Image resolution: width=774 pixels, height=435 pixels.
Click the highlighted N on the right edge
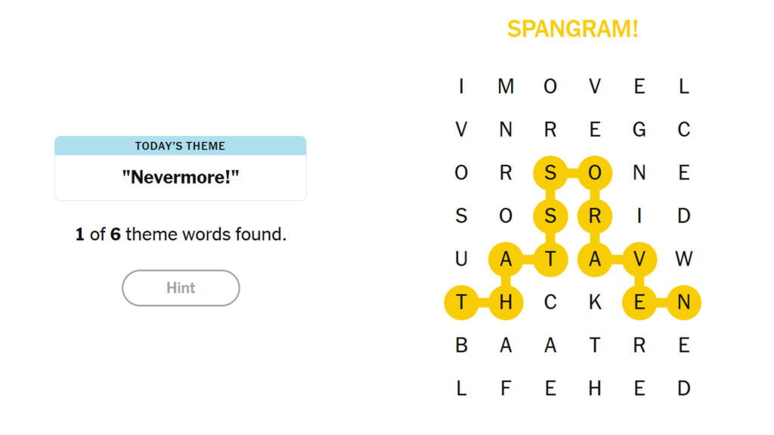pos(683,302)
